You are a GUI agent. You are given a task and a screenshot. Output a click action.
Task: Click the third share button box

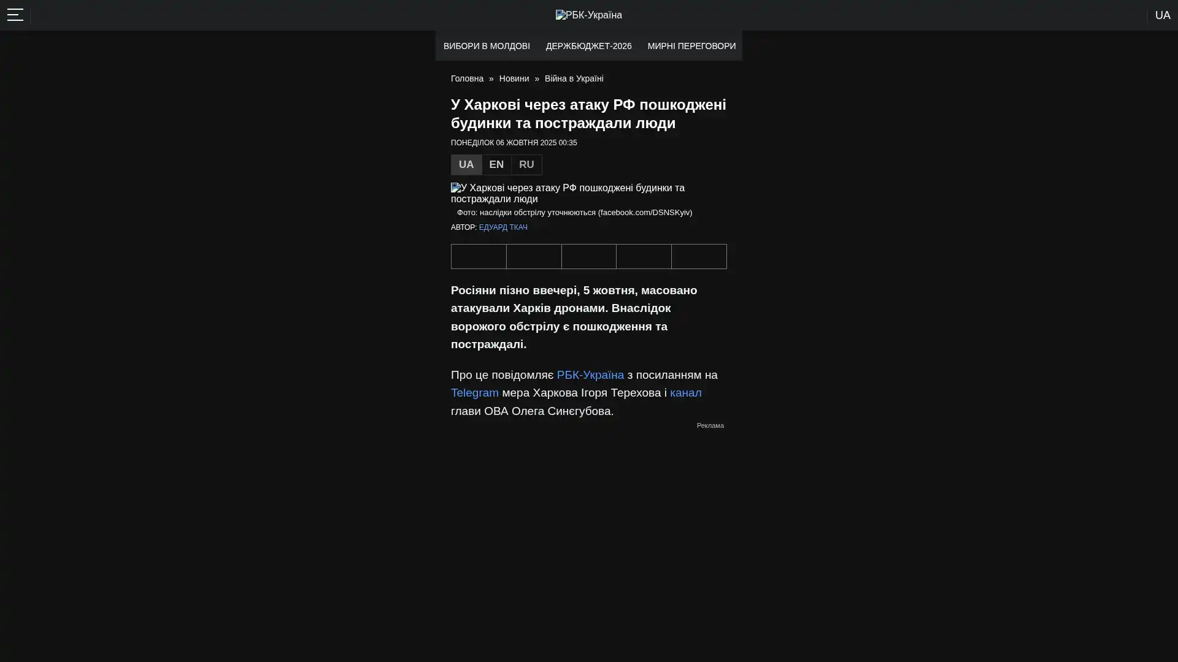click(x=588, y=256)
